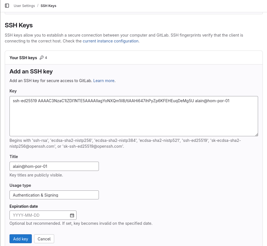Viewport: 267px width, 246px height.
Task: Click the Add an SSH key heading
Action: pos(31,71)
